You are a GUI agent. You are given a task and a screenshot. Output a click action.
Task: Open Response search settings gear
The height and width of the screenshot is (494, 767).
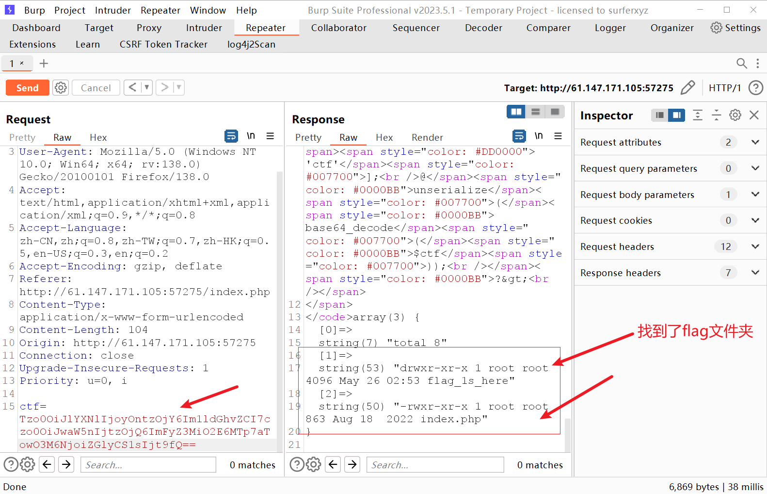(x=314, y=464)
